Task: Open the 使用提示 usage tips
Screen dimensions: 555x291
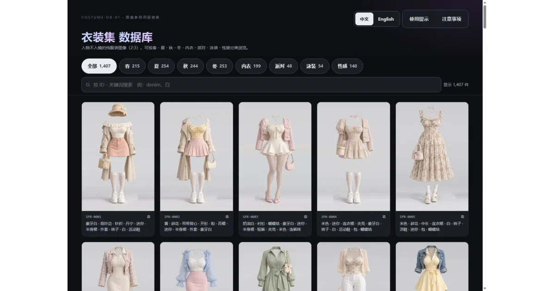Action: (419, 19)
